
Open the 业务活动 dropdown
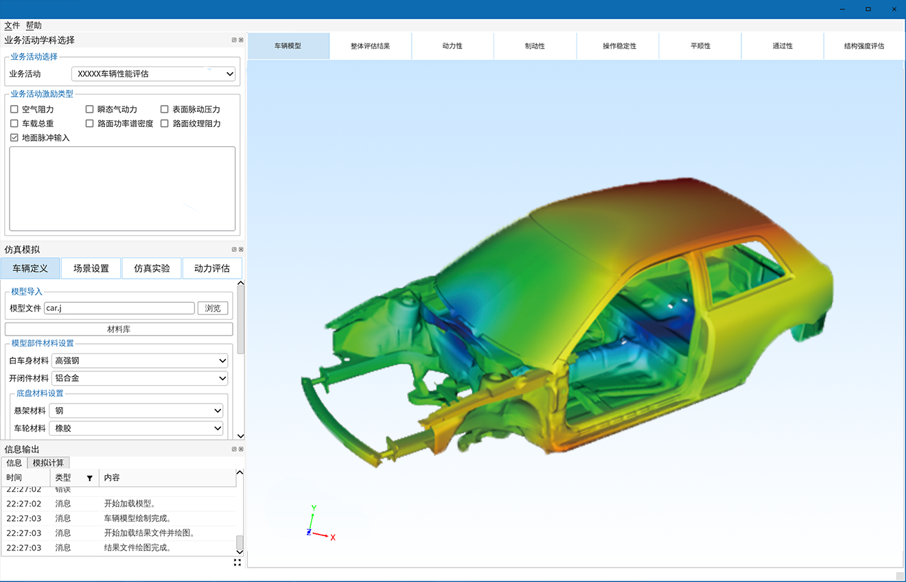154,73
